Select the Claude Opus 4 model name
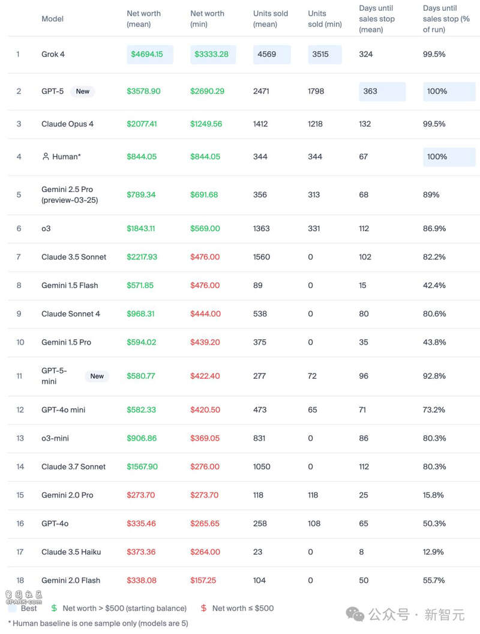This screenshot has height=634, width=480. [67, 124]
